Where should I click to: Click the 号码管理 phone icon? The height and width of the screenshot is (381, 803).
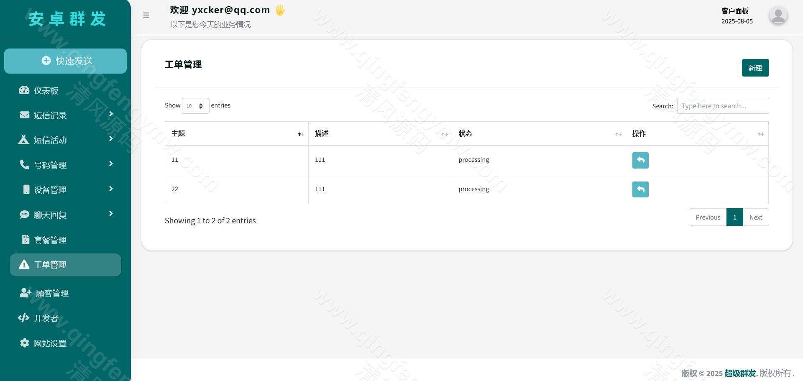pos(24,164)
